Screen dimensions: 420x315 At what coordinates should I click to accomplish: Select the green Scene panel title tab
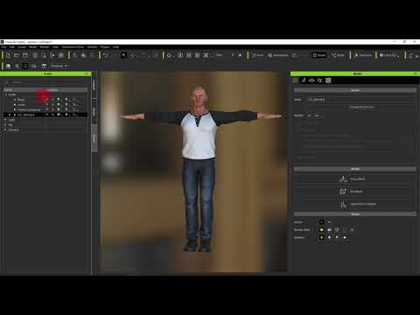[45, 73]
